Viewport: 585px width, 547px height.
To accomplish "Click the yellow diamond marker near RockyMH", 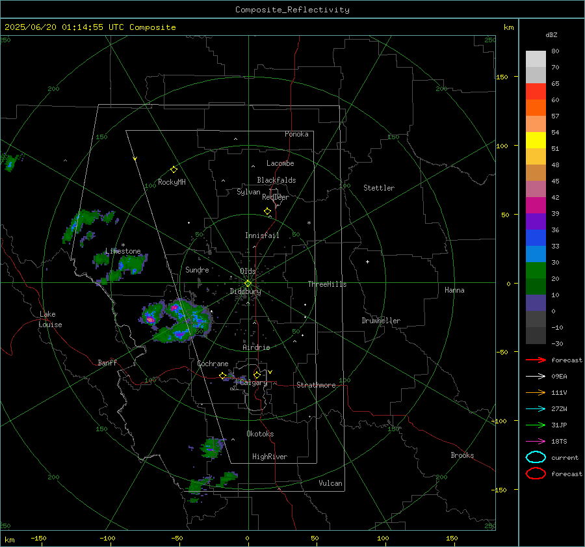I will (x=174, y=170).
